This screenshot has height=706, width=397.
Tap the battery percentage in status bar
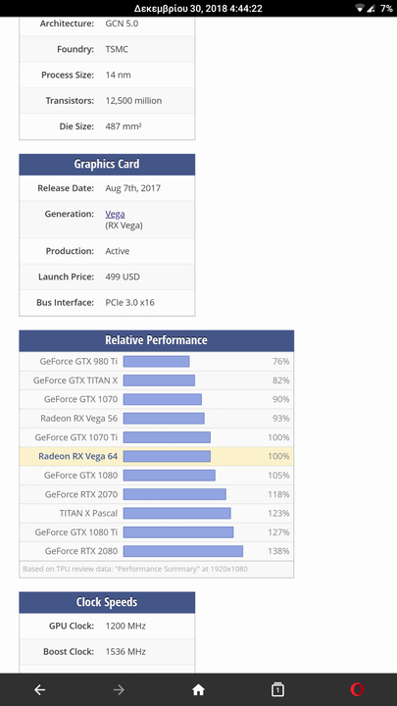click(386, 8)
